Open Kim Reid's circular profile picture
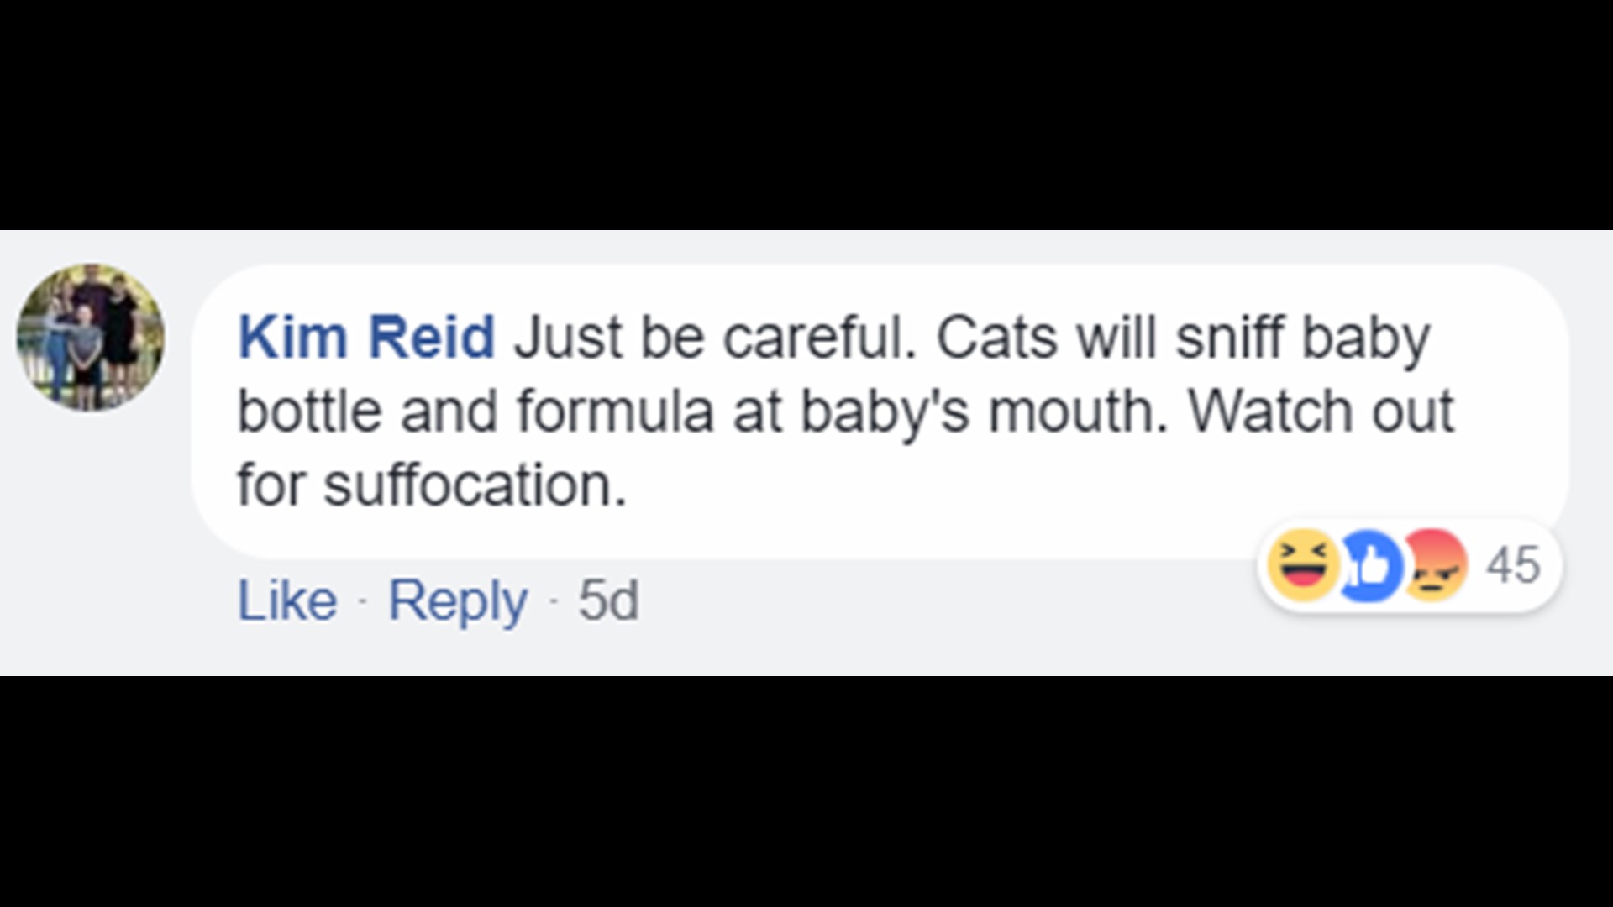Viewport: 1613px width, 907px height. (x=91, y=337)
